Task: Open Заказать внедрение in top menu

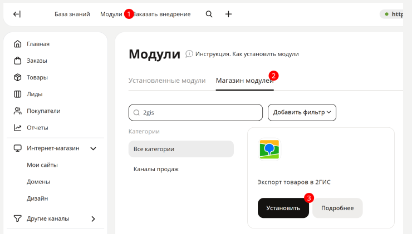Action: 163,14
